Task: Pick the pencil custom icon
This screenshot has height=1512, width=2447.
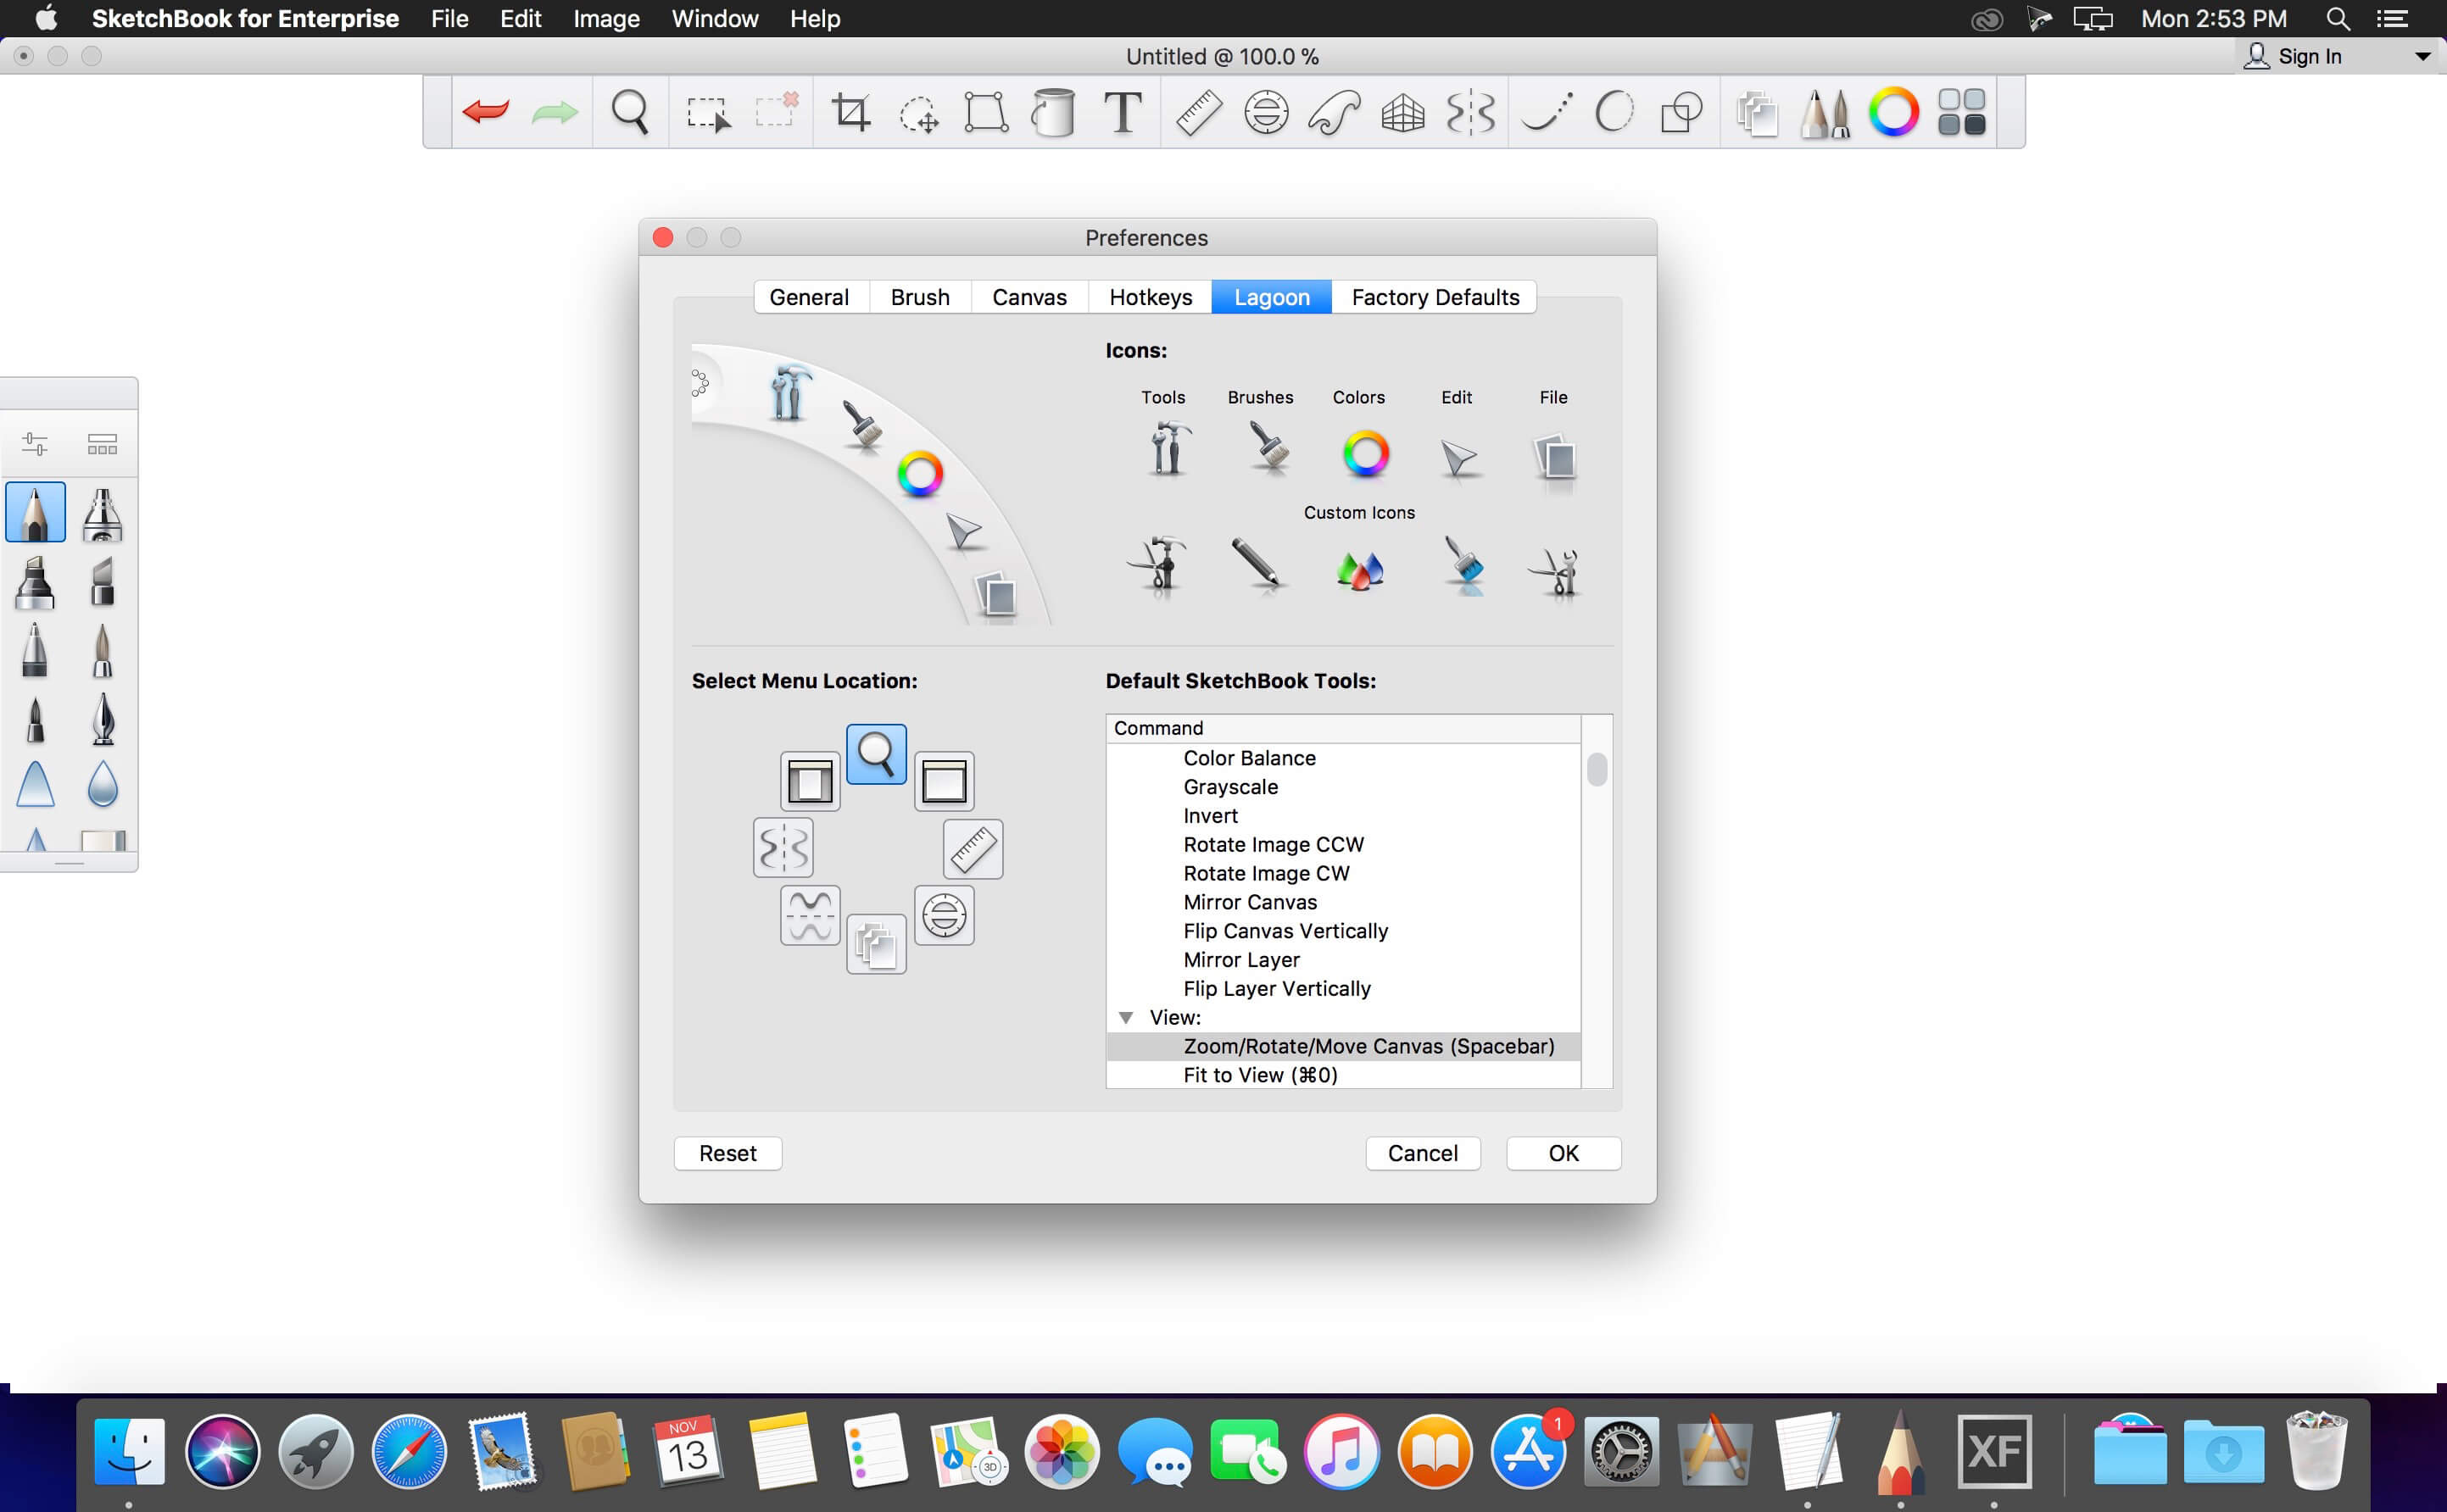Action: coord(1257,564)
